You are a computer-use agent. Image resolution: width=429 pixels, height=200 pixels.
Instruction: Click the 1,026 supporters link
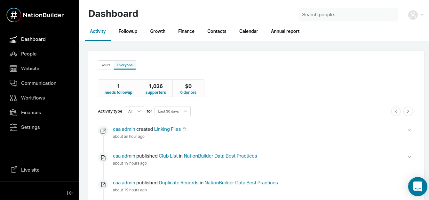point(156,93)
